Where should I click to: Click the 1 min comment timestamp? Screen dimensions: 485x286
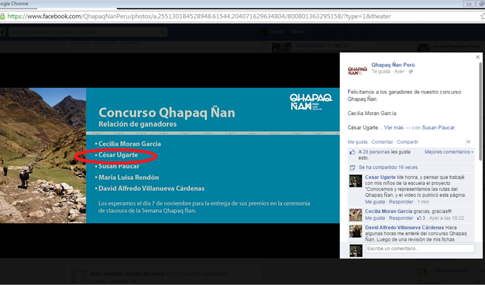pyautogui.click(x=423, y=201)
